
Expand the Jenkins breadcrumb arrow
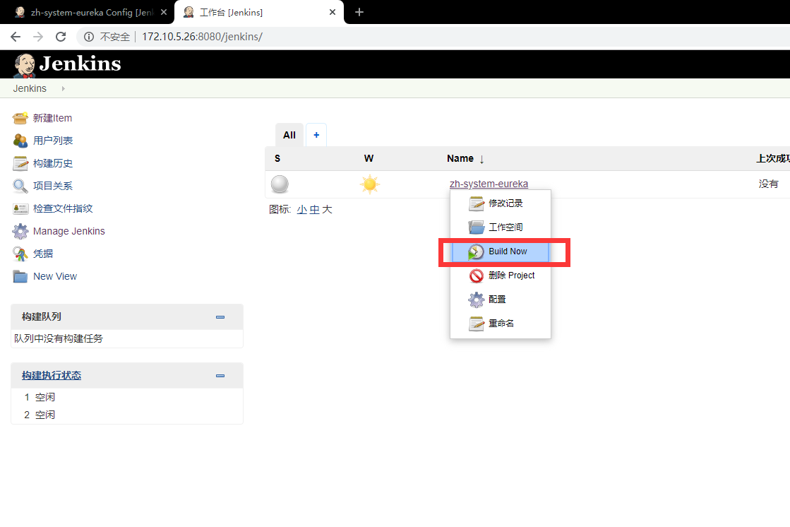(63, 89)
